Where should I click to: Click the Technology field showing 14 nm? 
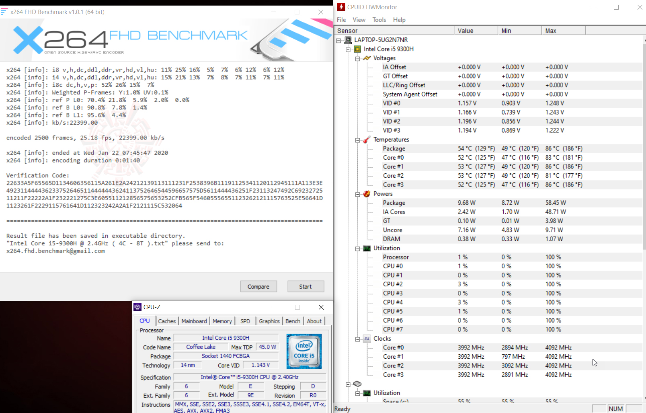click(188, 365)
